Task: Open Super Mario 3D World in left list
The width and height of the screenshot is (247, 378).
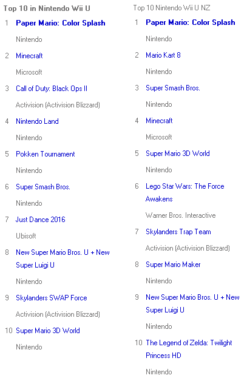Action: coord(48,331)
